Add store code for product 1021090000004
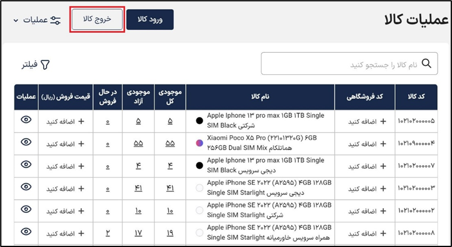This screenshot has width=452, height=247. click(x=367, y=144)
